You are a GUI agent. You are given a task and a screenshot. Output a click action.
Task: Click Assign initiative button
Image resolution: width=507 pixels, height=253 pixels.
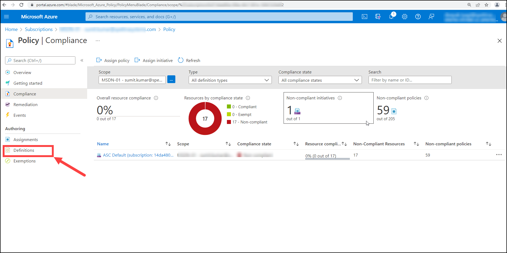pos(154,60)
